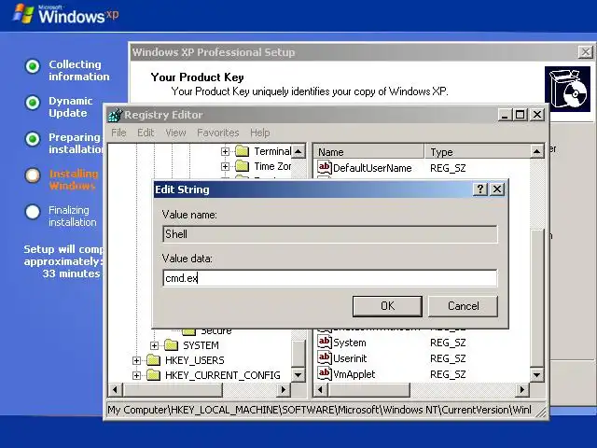597x448 pixels.
Task: Maximize the Registry Editor window
Action: click(x=521, y=114)
